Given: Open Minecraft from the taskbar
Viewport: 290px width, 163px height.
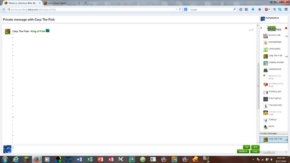Looking at the screenshot, I should [26, 159].
